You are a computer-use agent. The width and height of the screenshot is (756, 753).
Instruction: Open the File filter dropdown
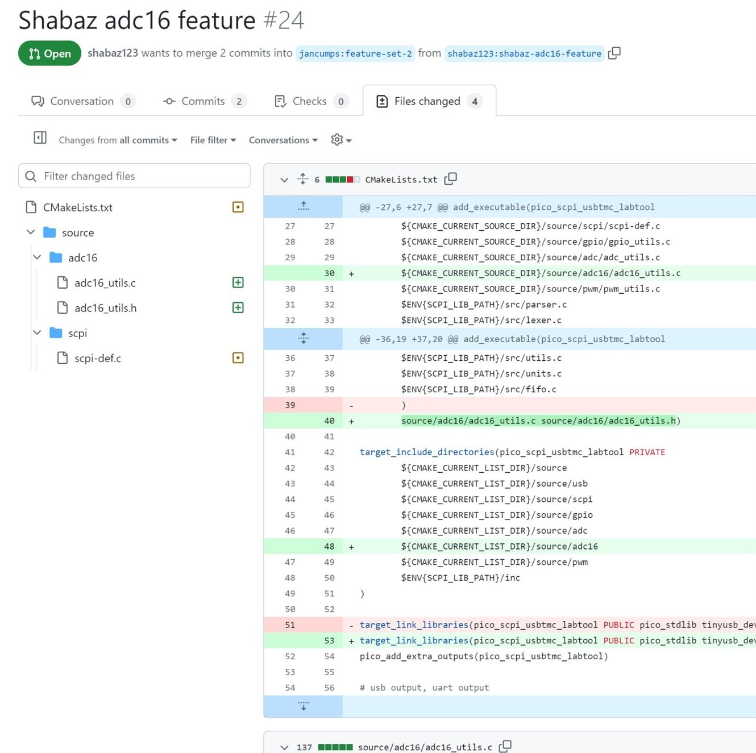pos(213,140)
